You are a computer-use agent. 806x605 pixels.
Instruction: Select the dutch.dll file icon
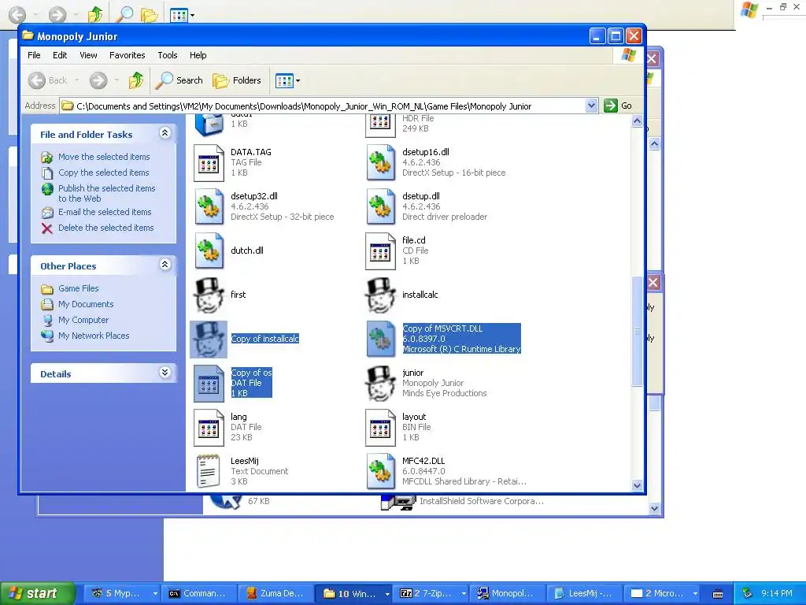(209, 251)
